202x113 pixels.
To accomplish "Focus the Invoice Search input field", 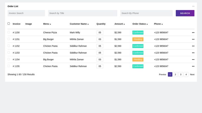I will click(x=26, y=13).
